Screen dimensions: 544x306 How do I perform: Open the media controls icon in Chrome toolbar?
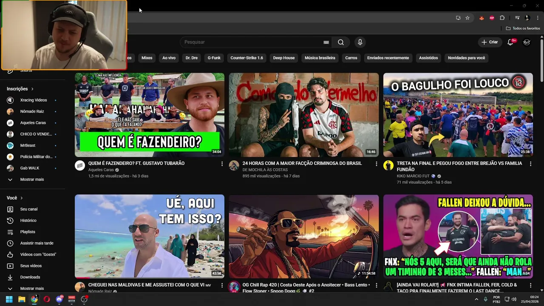[517, 18]
